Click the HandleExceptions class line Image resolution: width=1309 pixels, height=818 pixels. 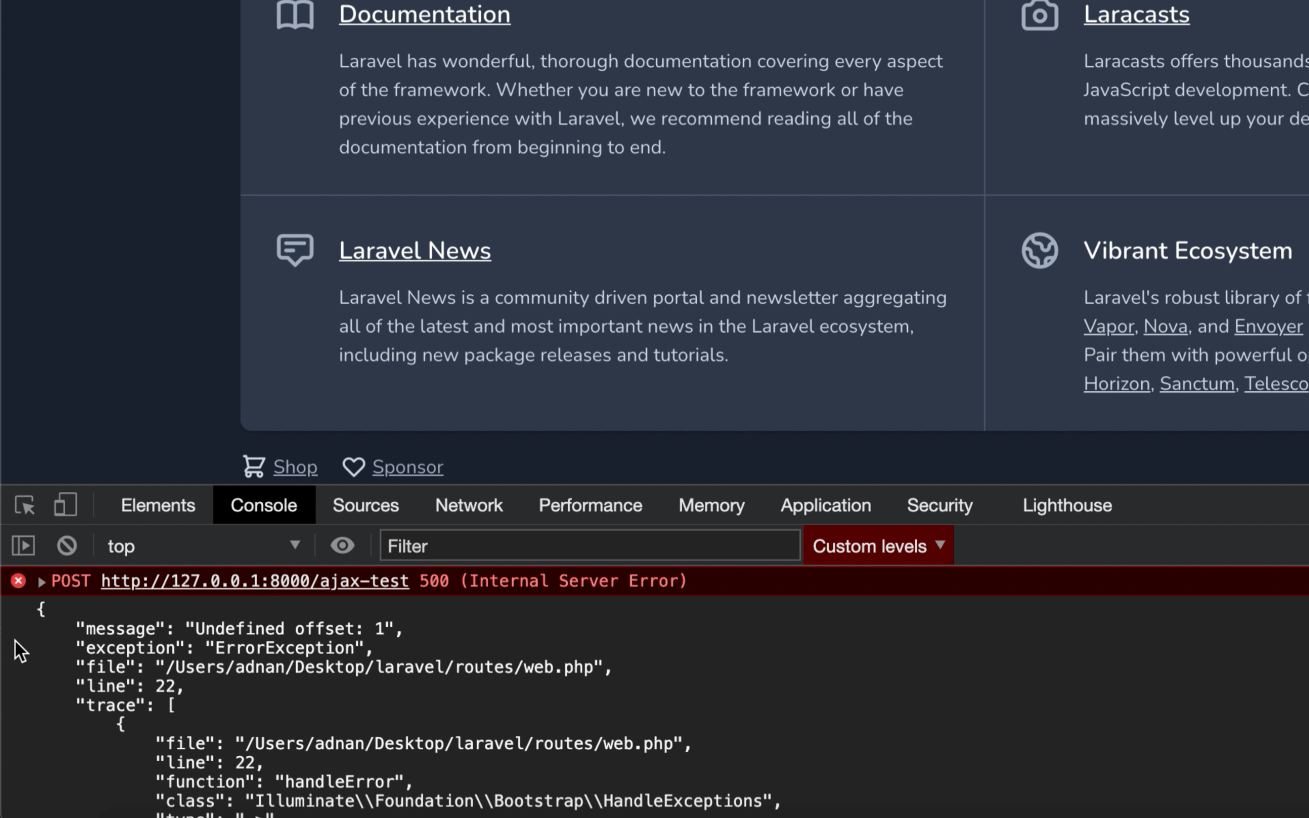[469, 801]
